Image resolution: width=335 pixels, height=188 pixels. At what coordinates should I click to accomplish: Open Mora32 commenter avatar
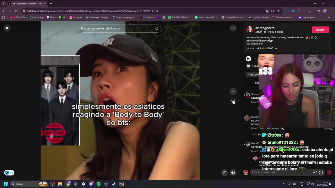247,144
